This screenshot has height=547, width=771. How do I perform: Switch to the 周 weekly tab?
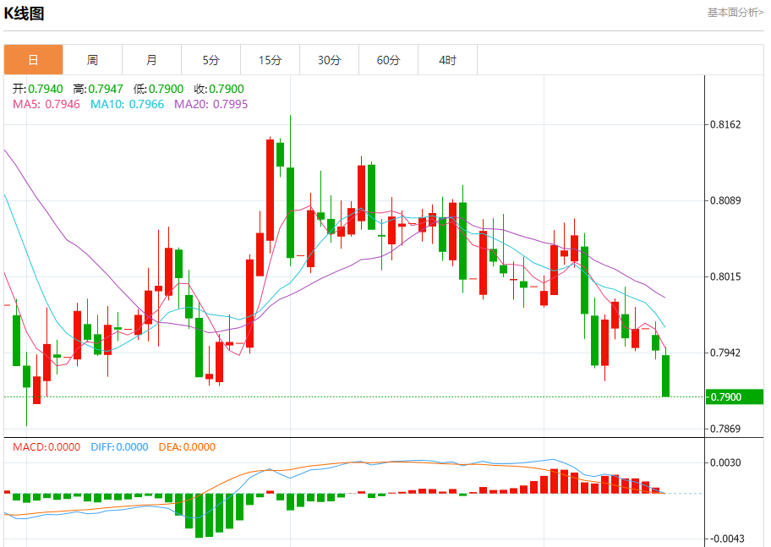point(92,60)
